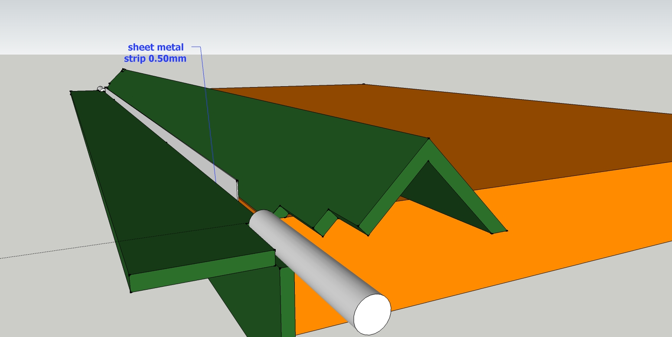
Task: Select the white end face of cylinder rod
Action: coord(372,314)
